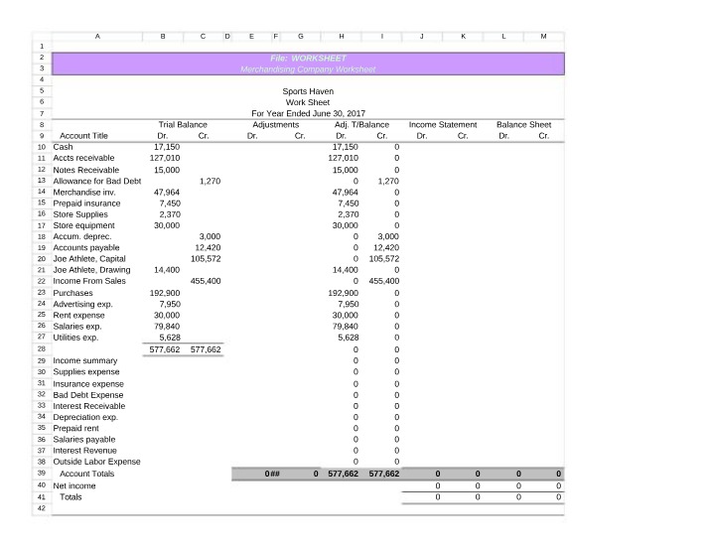Screen dimensions: 709x548
Task: Select the 'Cash' account cell
Action: pos(63,147)
